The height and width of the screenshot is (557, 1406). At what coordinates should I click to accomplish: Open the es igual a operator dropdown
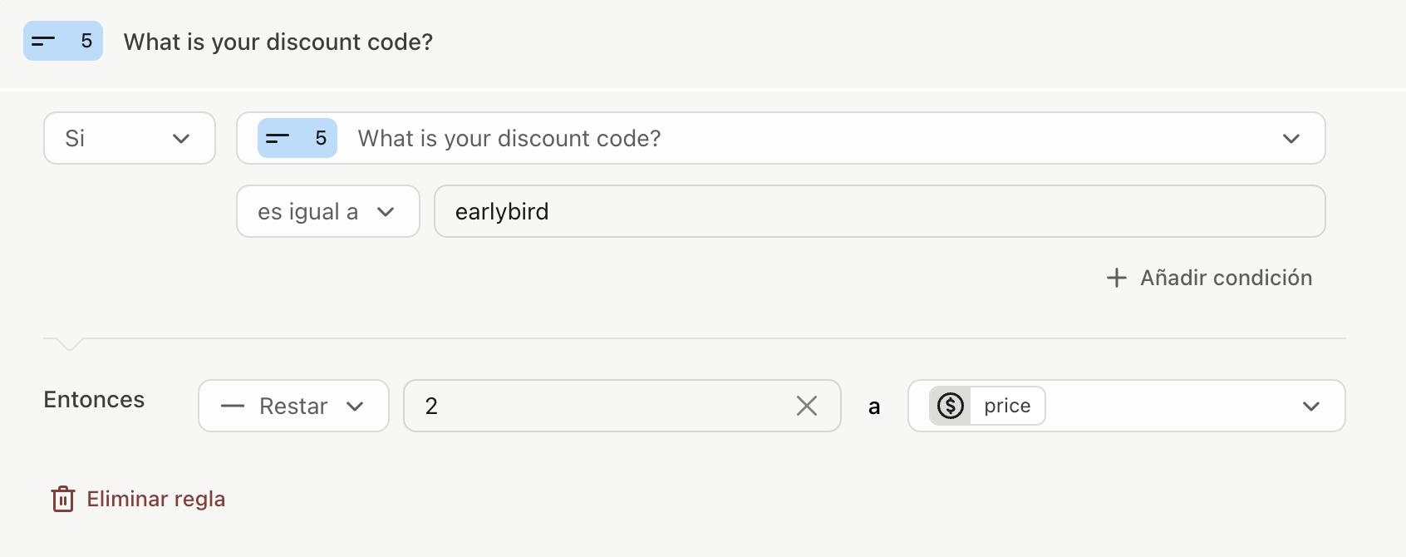[327, 211]
